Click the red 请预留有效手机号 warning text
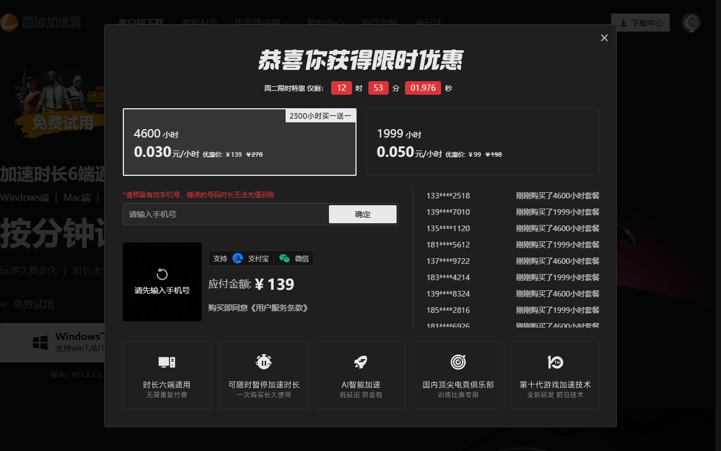Image resolution: width=721 pixels, height=451 pixels. click(199, 194)
